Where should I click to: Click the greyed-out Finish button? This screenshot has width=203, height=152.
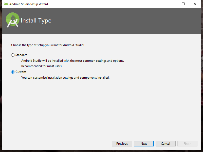(187, 144)
